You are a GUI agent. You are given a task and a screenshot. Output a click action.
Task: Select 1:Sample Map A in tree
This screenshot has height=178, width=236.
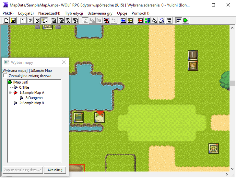pyautogui.click(x=32, y=93)
